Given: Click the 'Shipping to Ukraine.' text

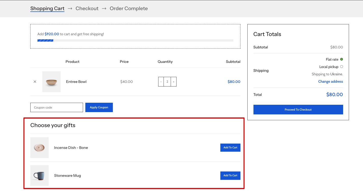Looking at the screenshot, I should 327,74.
